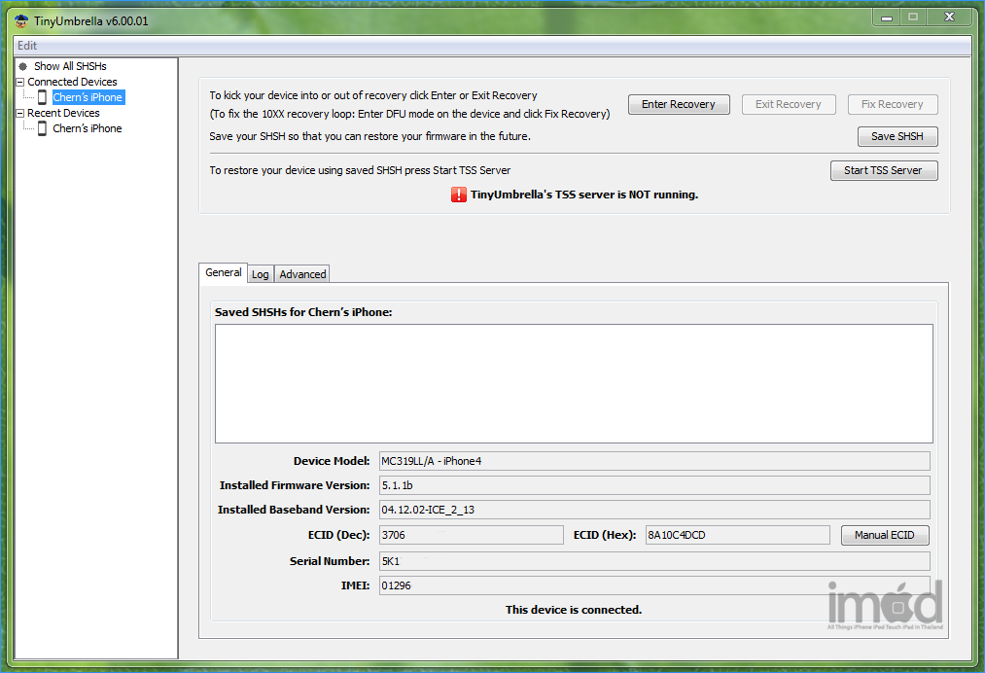Select the Recent Devices label
Image resolution: width=985 pixels, height=673 pixels.
click(x=63, y=113)
